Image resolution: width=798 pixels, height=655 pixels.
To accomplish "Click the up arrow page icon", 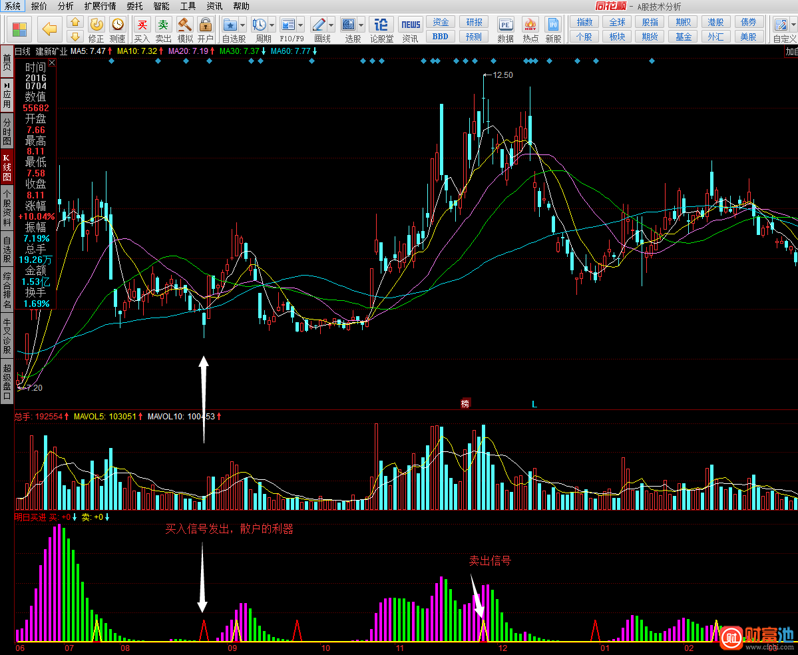I will pos(75,22).
